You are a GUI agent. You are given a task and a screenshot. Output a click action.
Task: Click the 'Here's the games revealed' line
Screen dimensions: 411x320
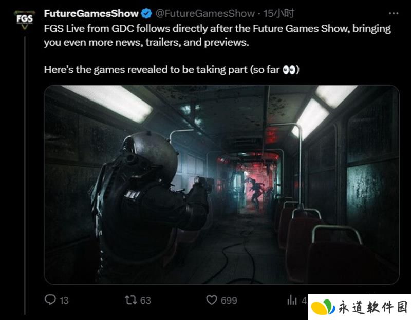pyautogui.click(x=172, y=70)
